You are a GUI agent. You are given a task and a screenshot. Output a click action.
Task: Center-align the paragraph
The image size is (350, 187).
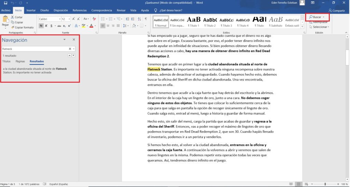(x=108, y=26)
